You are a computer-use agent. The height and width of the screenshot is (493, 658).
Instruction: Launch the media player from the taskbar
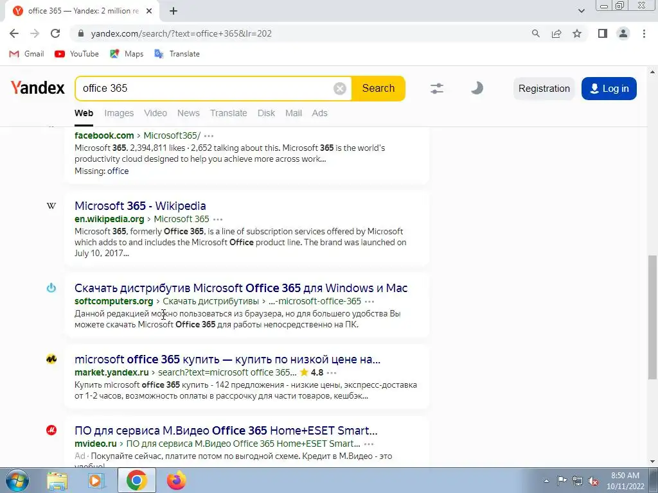[x=96, y=480]
